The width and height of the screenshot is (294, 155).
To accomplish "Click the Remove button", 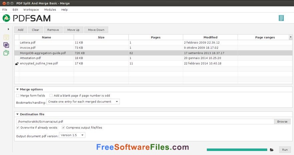I will point(53,30).
